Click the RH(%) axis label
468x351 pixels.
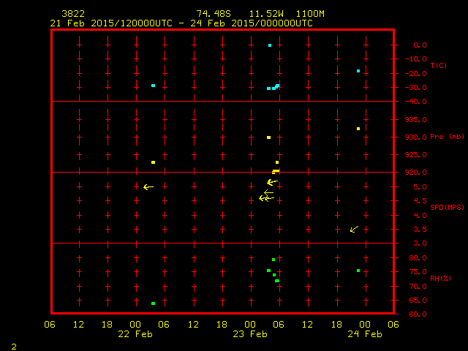tap(440, 279)
